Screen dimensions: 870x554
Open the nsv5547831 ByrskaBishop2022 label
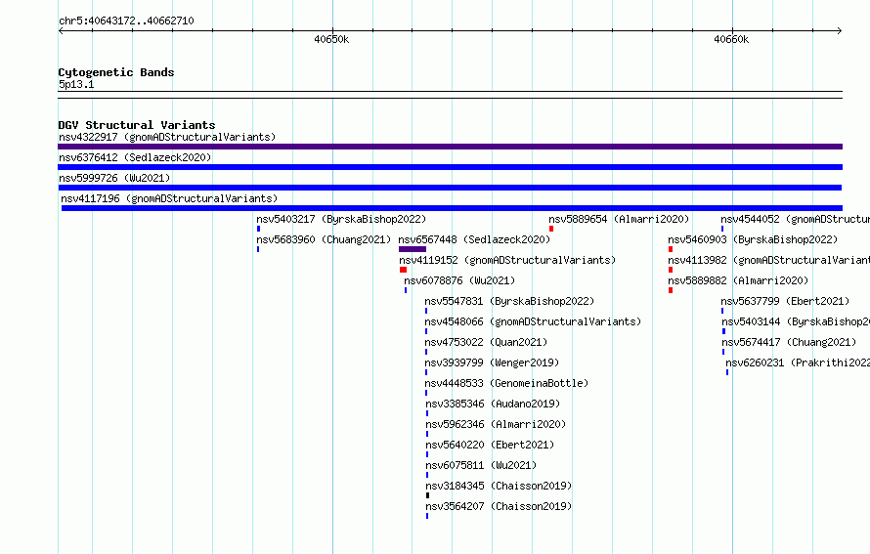tap(509, 301)
